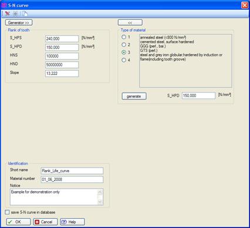Click the Material number input field
Image resolution: width=250 pixels, height=228 pixels.
[72, 179]
